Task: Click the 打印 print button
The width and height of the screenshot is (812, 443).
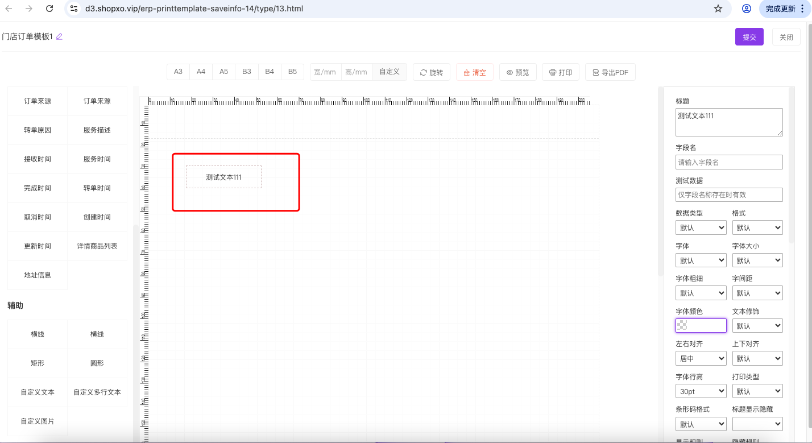Action: coord(561,72)
